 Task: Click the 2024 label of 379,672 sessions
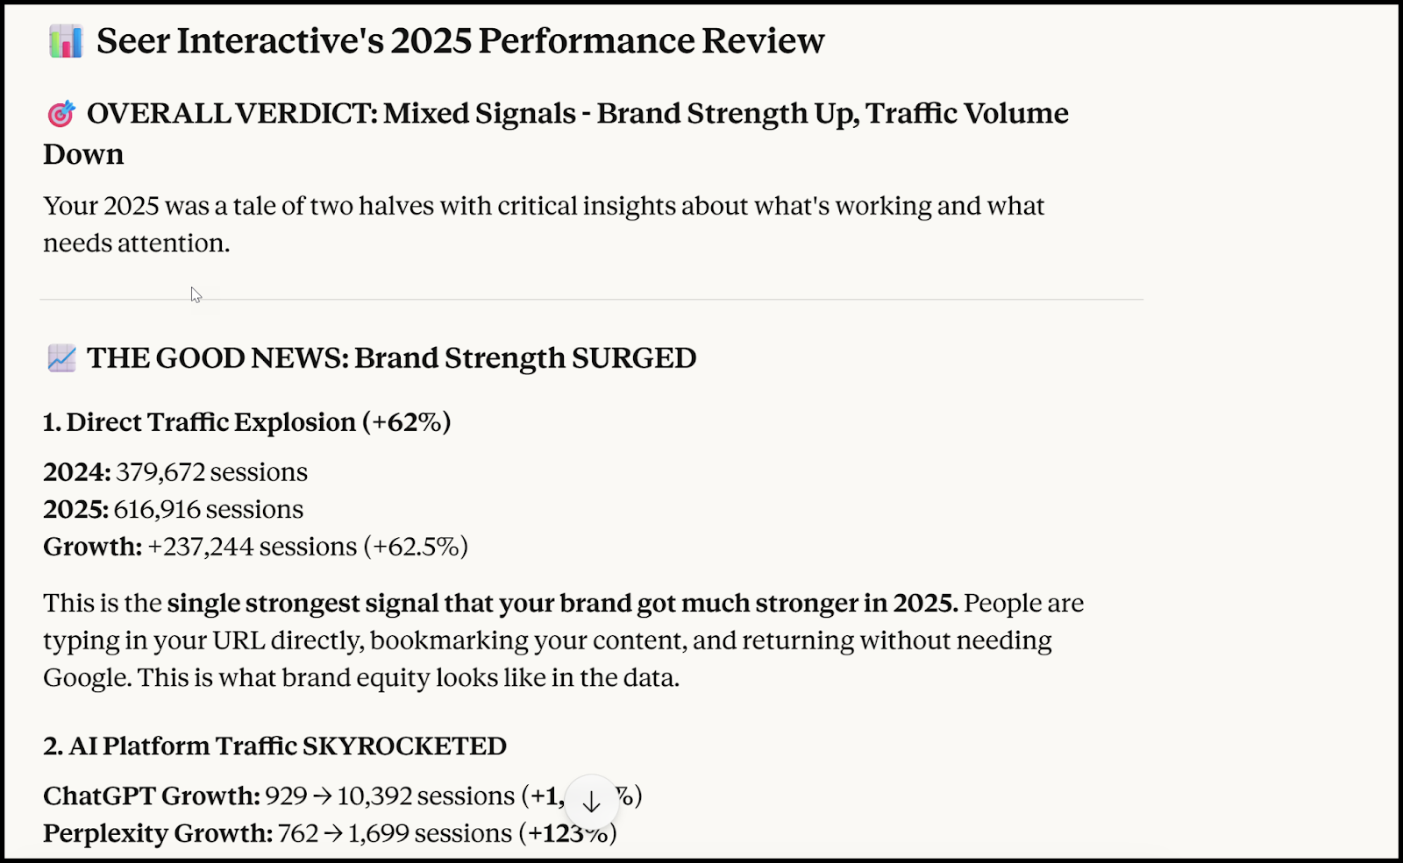coord(77,472)
